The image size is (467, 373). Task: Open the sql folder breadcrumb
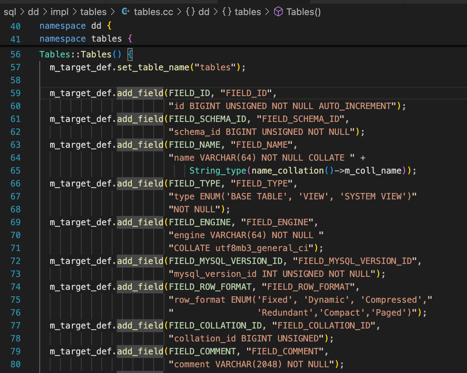(x=10, y=12)
